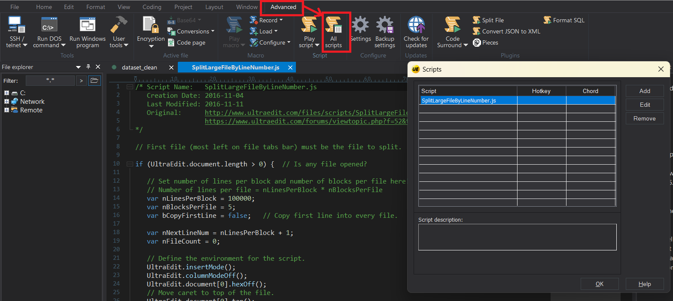Run DOS command icon
This screenshot has height=301, width=673.
pyautogui.click(x=49, y=25)
